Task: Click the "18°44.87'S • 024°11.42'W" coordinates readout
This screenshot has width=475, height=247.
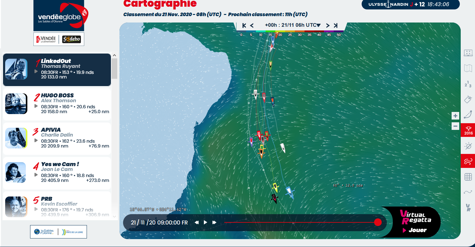Action: 158,210
